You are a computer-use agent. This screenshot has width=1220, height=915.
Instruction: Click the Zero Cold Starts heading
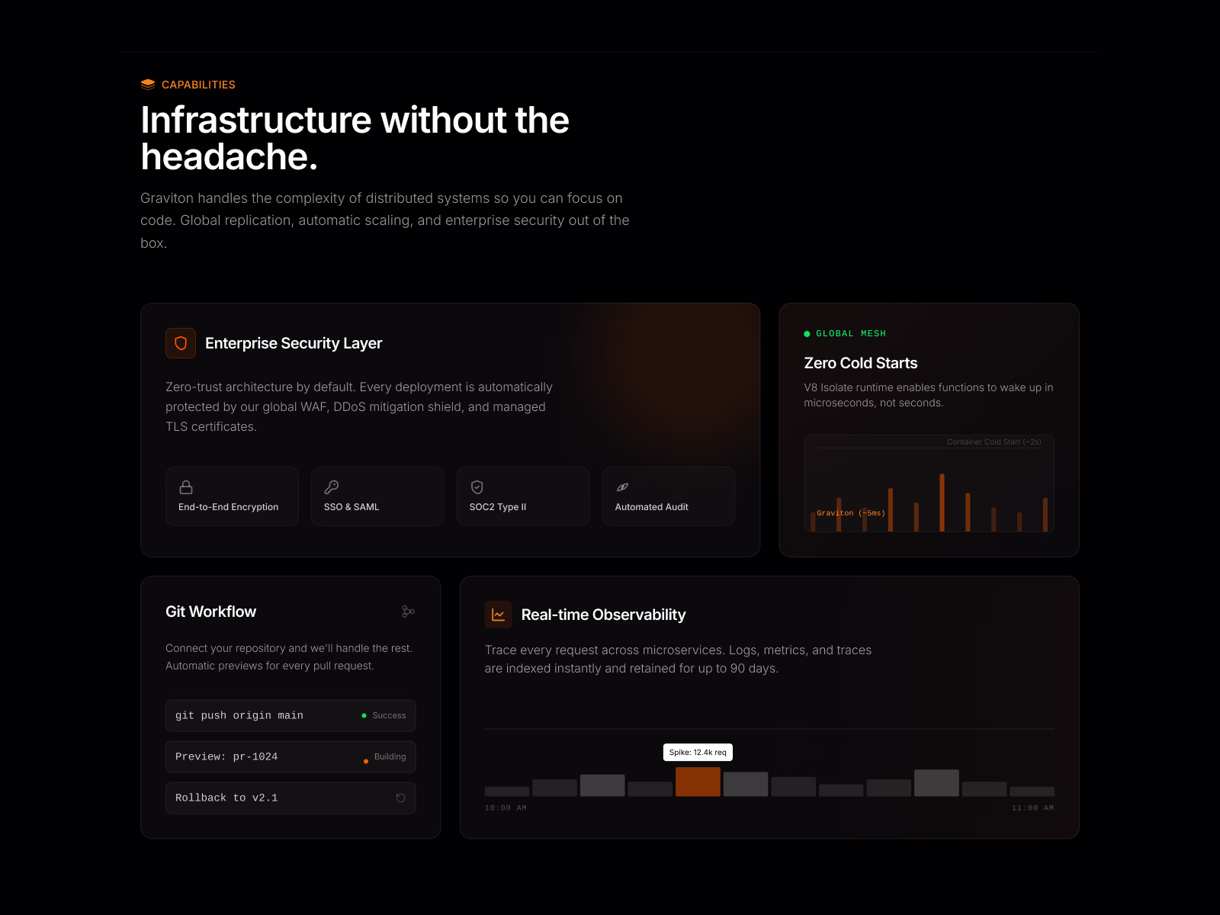[860, 364]
